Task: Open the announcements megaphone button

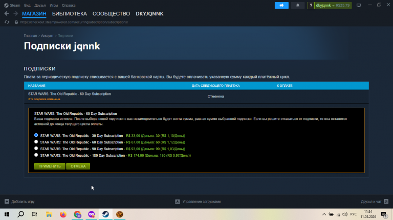Action: 281,5
